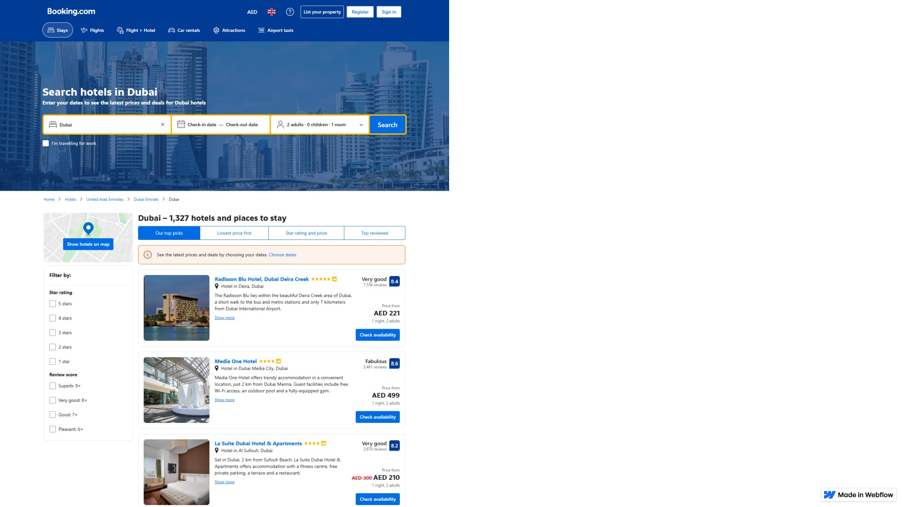The height and width of the screenshot is (507, 902).
Task: Click location pin for Media One Hotel
Action: click(x=217, y=369)
